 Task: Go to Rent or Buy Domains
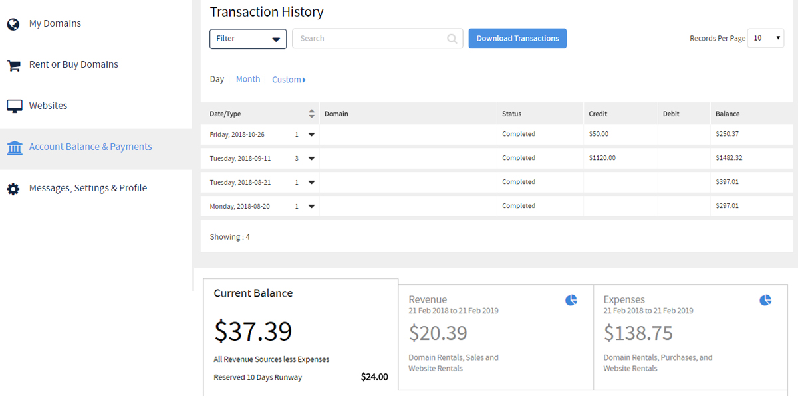coord(73,64)
